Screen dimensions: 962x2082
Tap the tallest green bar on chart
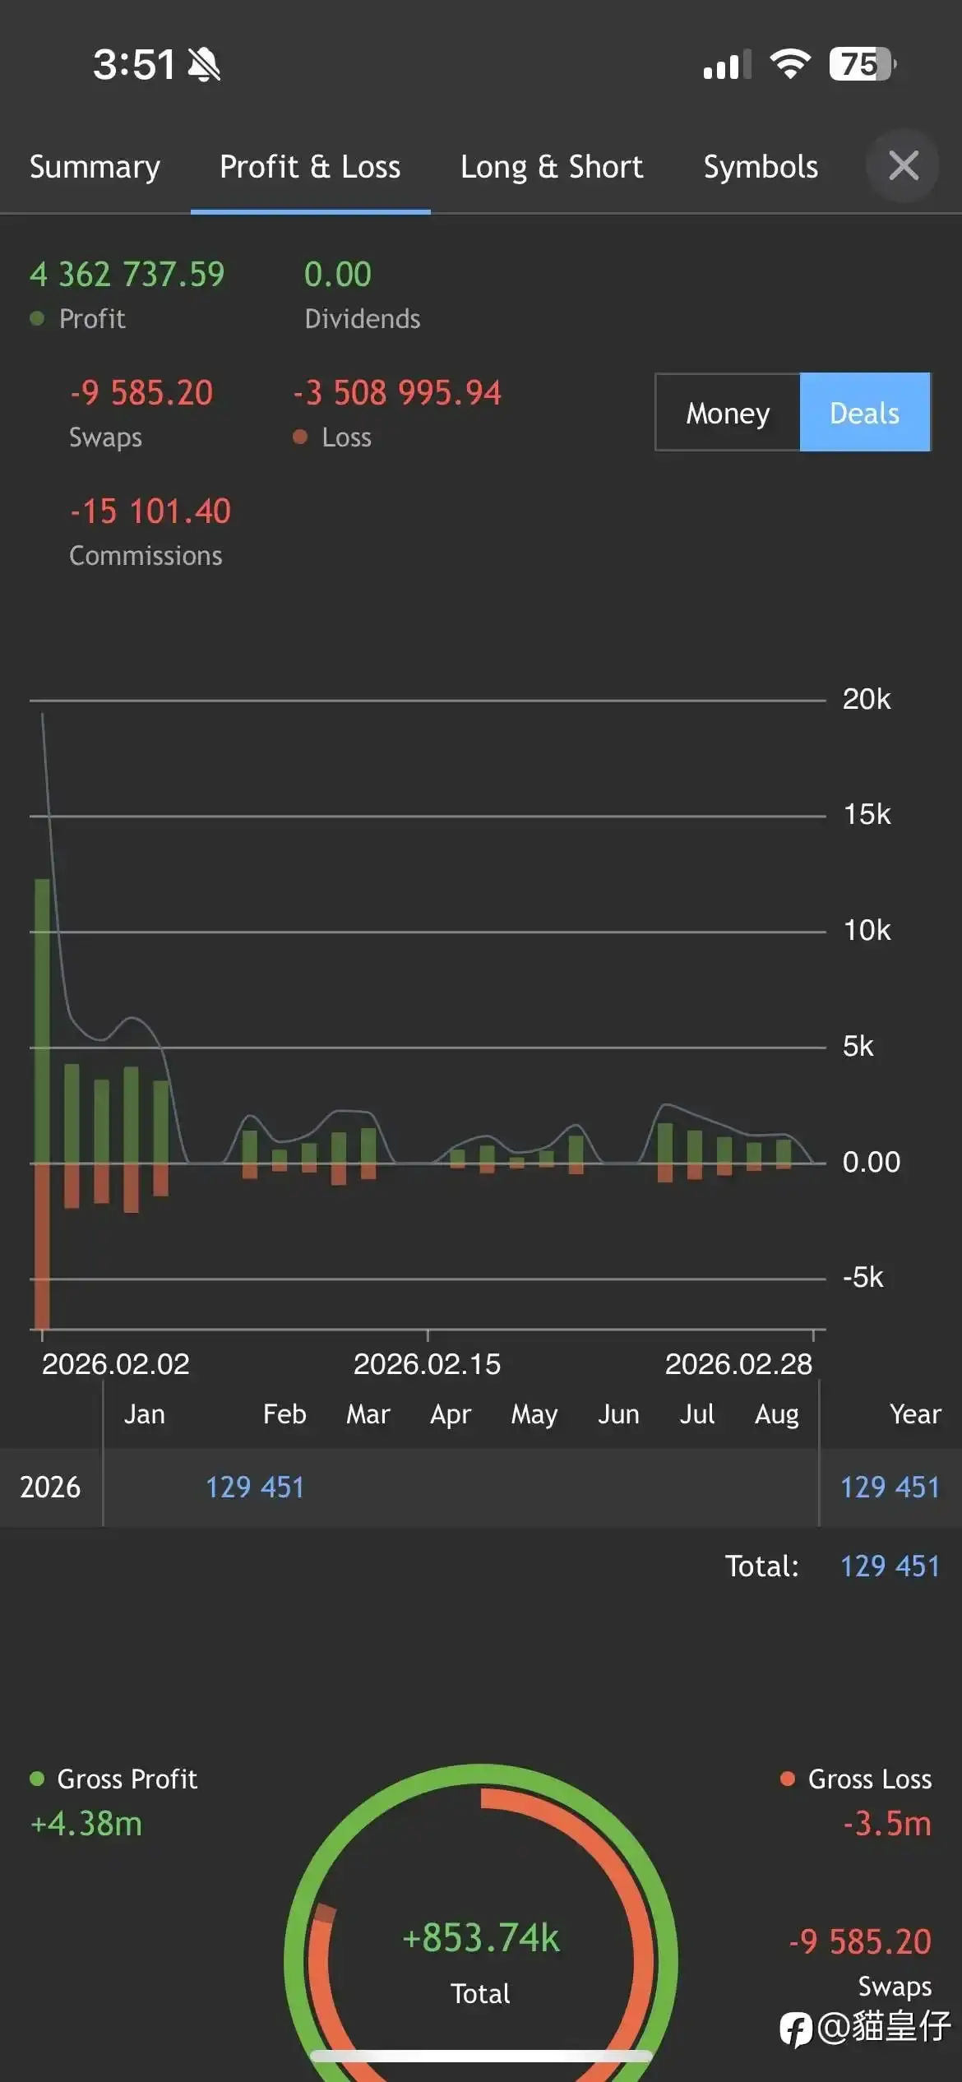point(42,1020)
